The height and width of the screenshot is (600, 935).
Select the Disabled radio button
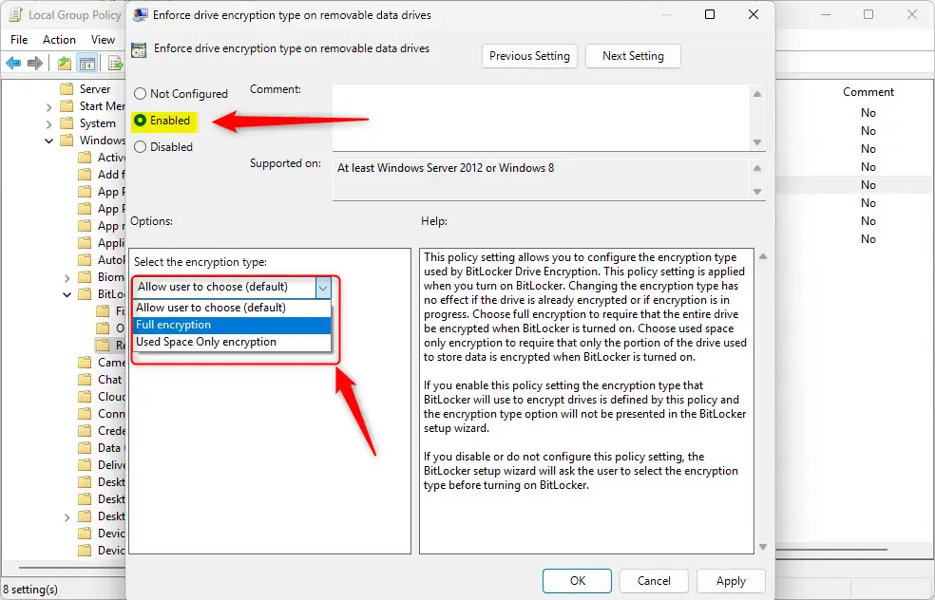140,146
